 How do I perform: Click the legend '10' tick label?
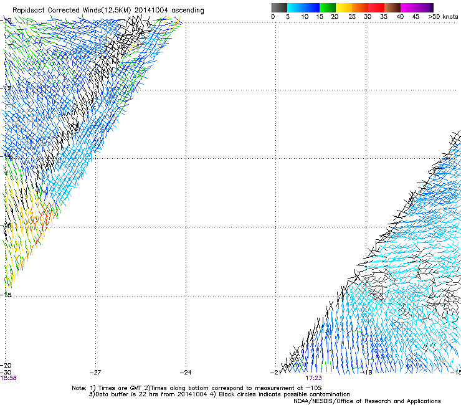pyautogui.click(x=305, y=17)
